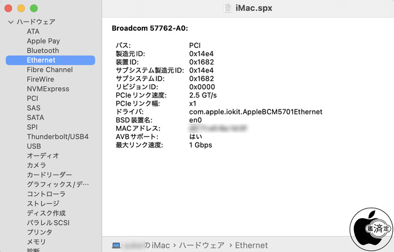Select カメラ in the sidebar
Viewport: 394px width, 252px height.
36,165
